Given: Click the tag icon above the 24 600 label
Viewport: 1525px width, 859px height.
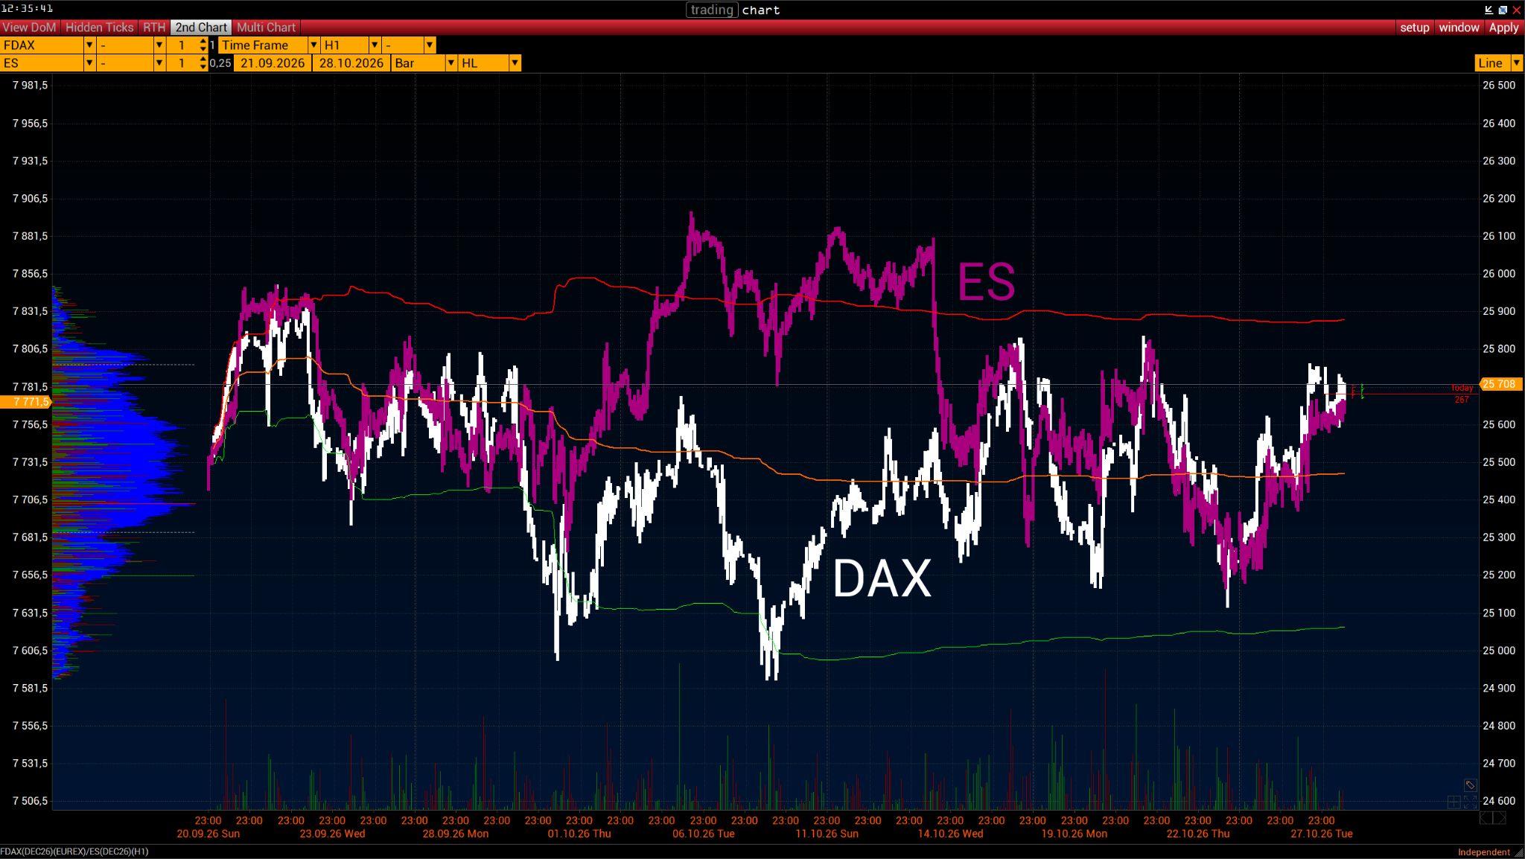Looking at the screenshot, I should click(1470, 785).
